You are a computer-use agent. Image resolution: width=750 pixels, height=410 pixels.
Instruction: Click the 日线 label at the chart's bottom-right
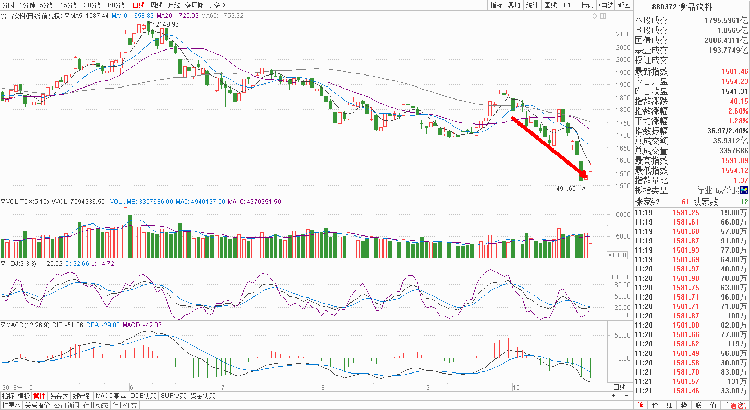pos(620,387)
